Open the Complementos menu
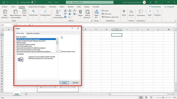 45,14
